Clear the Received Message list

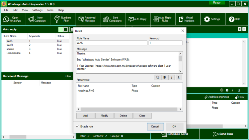(68, 76)
